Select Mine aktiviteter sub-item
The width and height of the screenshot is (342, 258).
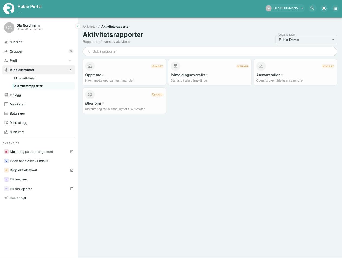(x=44, y=78)
